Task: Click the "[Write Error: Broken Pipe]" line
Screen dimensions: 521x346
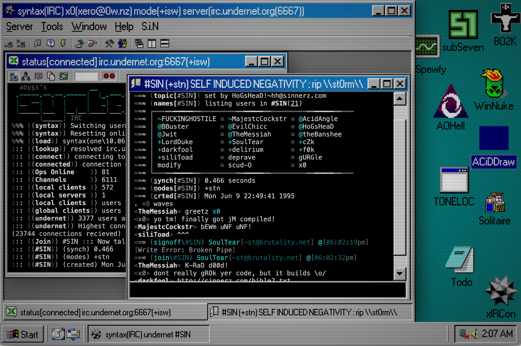Action: point(185,250)
